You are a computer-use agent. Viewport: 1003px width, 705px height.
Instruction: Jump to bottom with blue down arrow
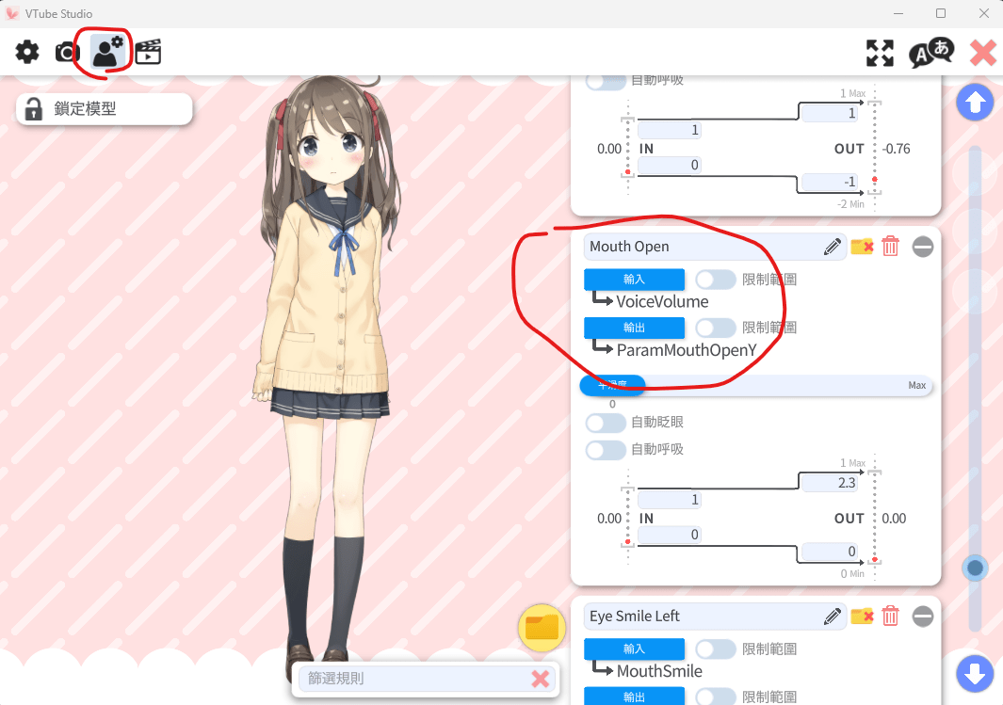coord(975,674)
